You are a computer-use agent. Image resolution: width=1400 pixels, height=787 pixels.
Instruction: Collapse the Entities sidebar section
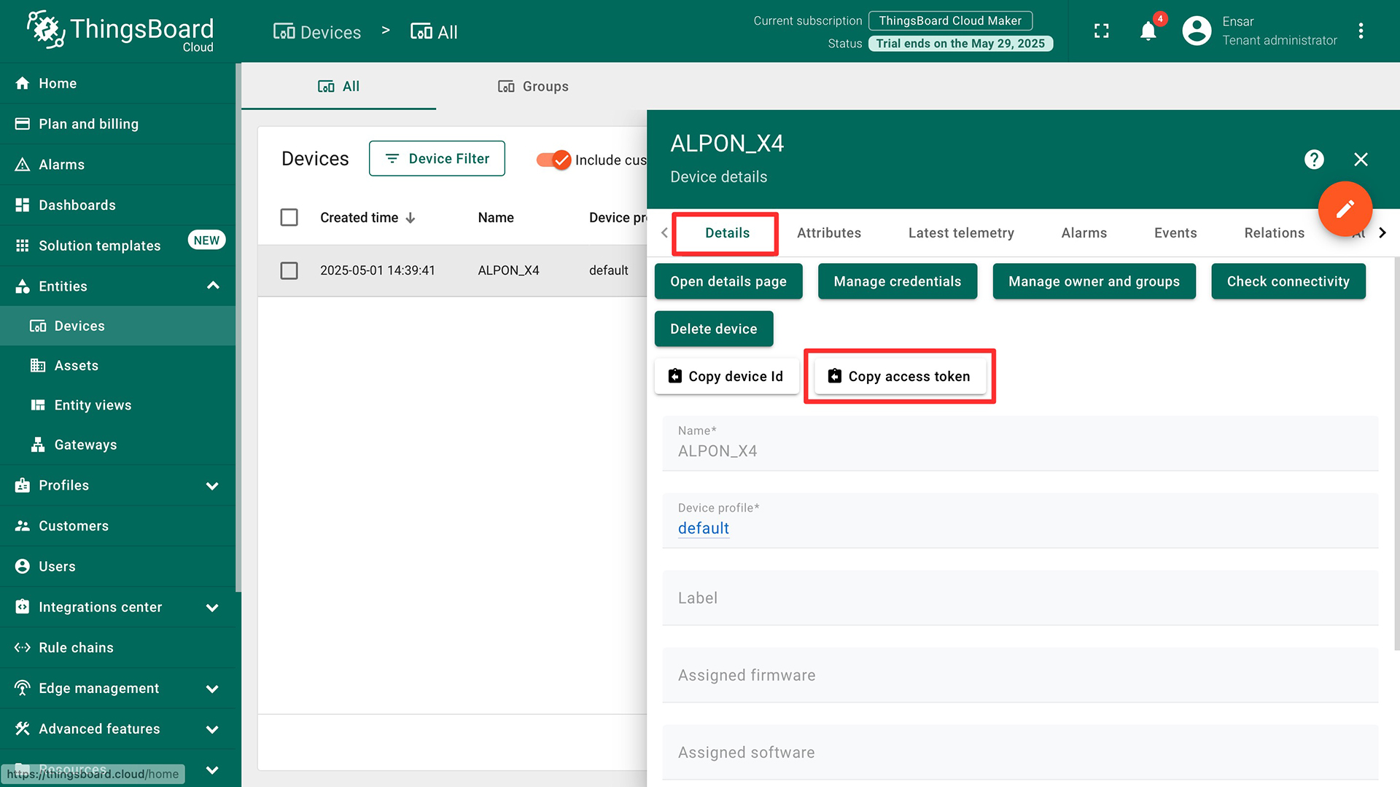click(213, 286)
